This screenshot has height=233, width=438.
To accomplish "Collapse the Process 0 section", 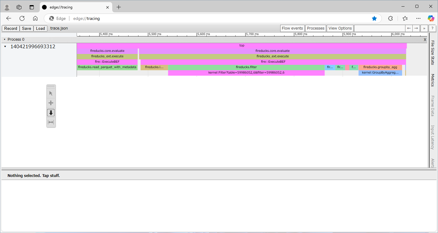I will 5,39.
